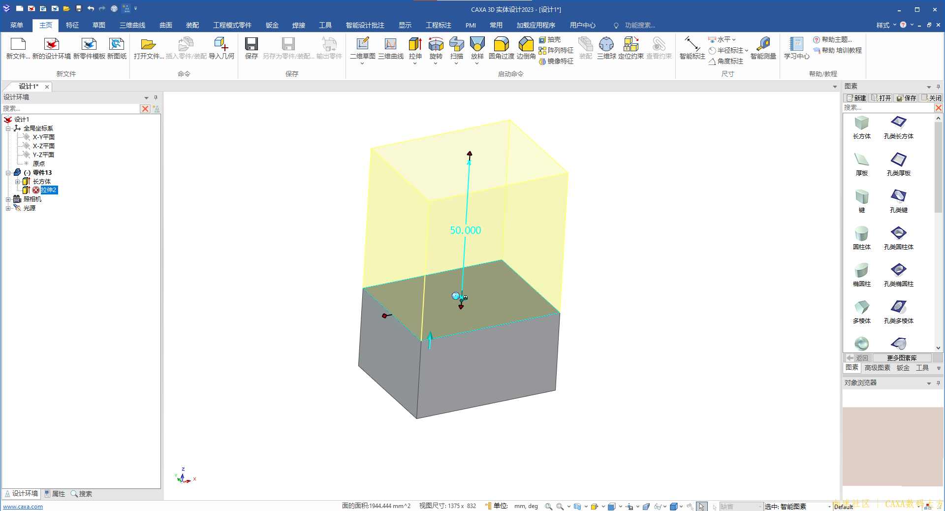Switch to the 属性 bottom tab

click(x=55, y=494)
